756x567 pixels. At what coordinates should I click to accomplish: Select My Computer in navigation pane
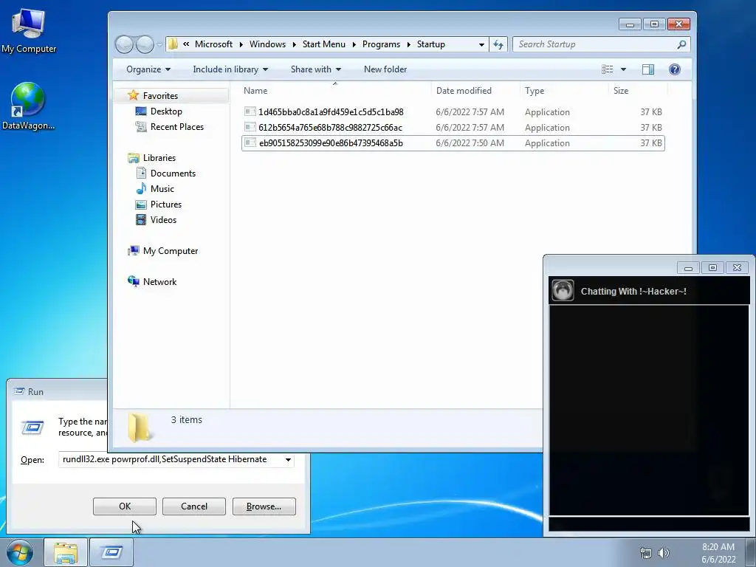tap(171, 251)
